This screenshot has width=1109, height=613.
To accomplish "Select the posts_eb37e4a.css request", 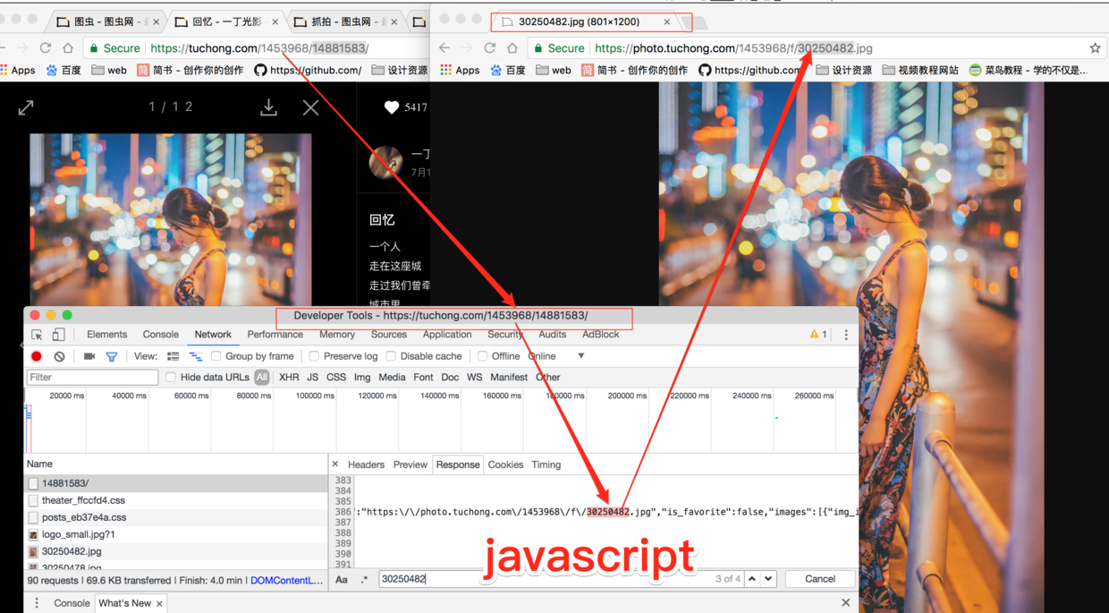I will click(176, 517).
